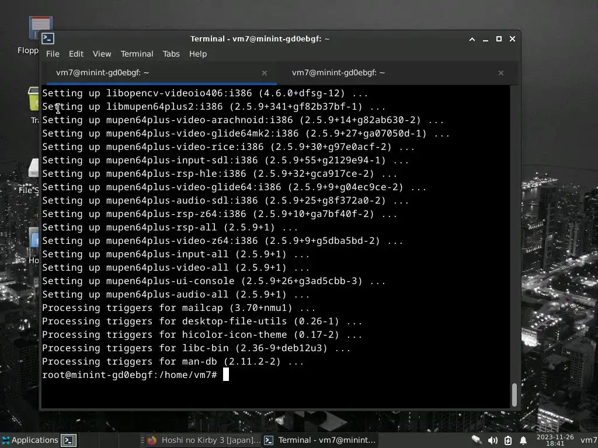This screenshot has height=448, width=598.
Task: Minimize the terminal window
Action: 485,40
